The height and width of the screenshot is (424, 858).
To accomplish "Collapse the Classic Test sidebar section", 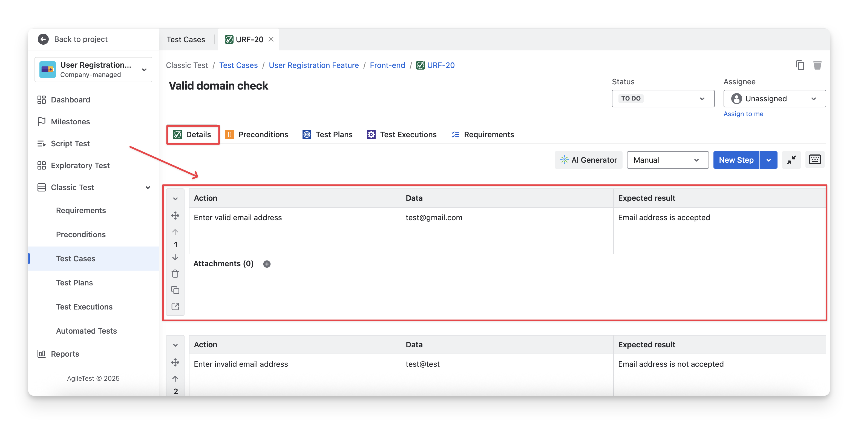I will pos(148,188).
